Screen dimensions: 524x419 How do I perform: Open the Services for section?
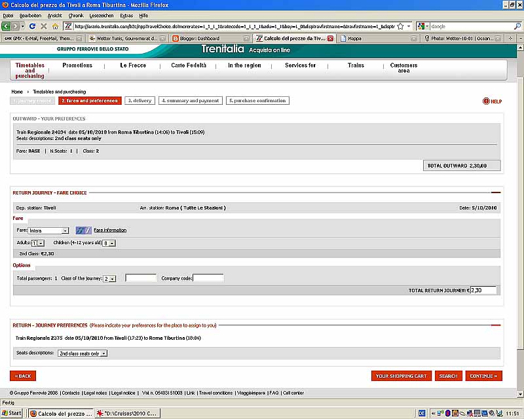(x=300, y=65)
